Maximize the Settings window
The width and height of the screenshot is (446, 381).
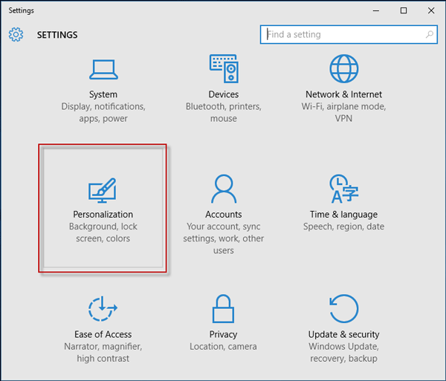404,11
